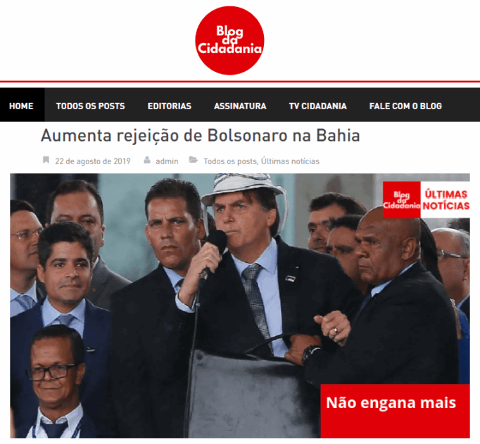
Task: Open the Todos os posts category link
Action: tap(230, 161)
